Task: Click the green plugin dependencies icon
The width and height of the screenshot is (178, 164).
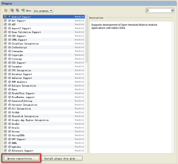Action: tap(23, 10)
